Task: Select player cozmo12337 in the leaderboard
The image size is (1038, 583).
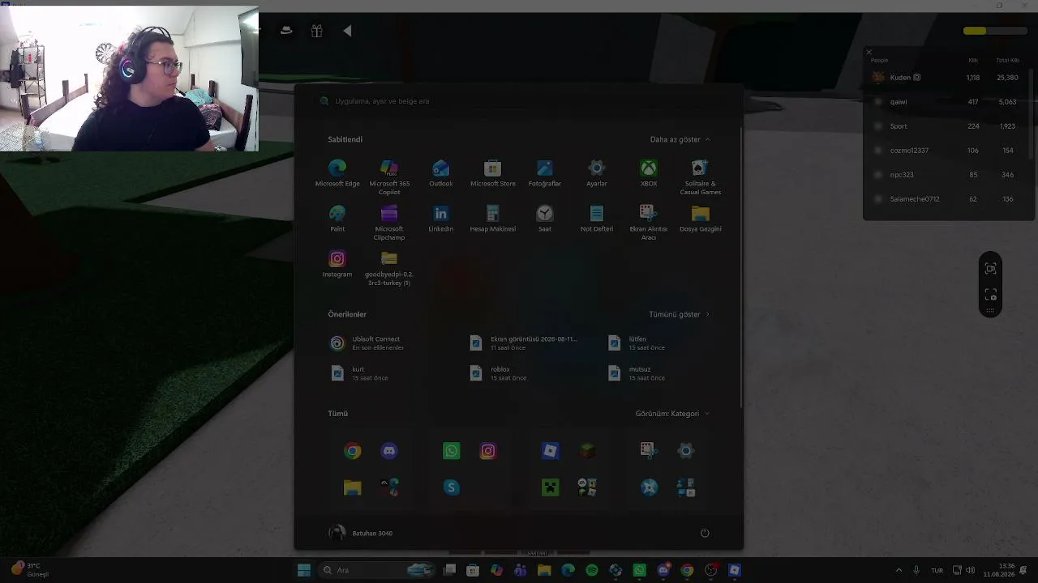Action: pos(948,151)
